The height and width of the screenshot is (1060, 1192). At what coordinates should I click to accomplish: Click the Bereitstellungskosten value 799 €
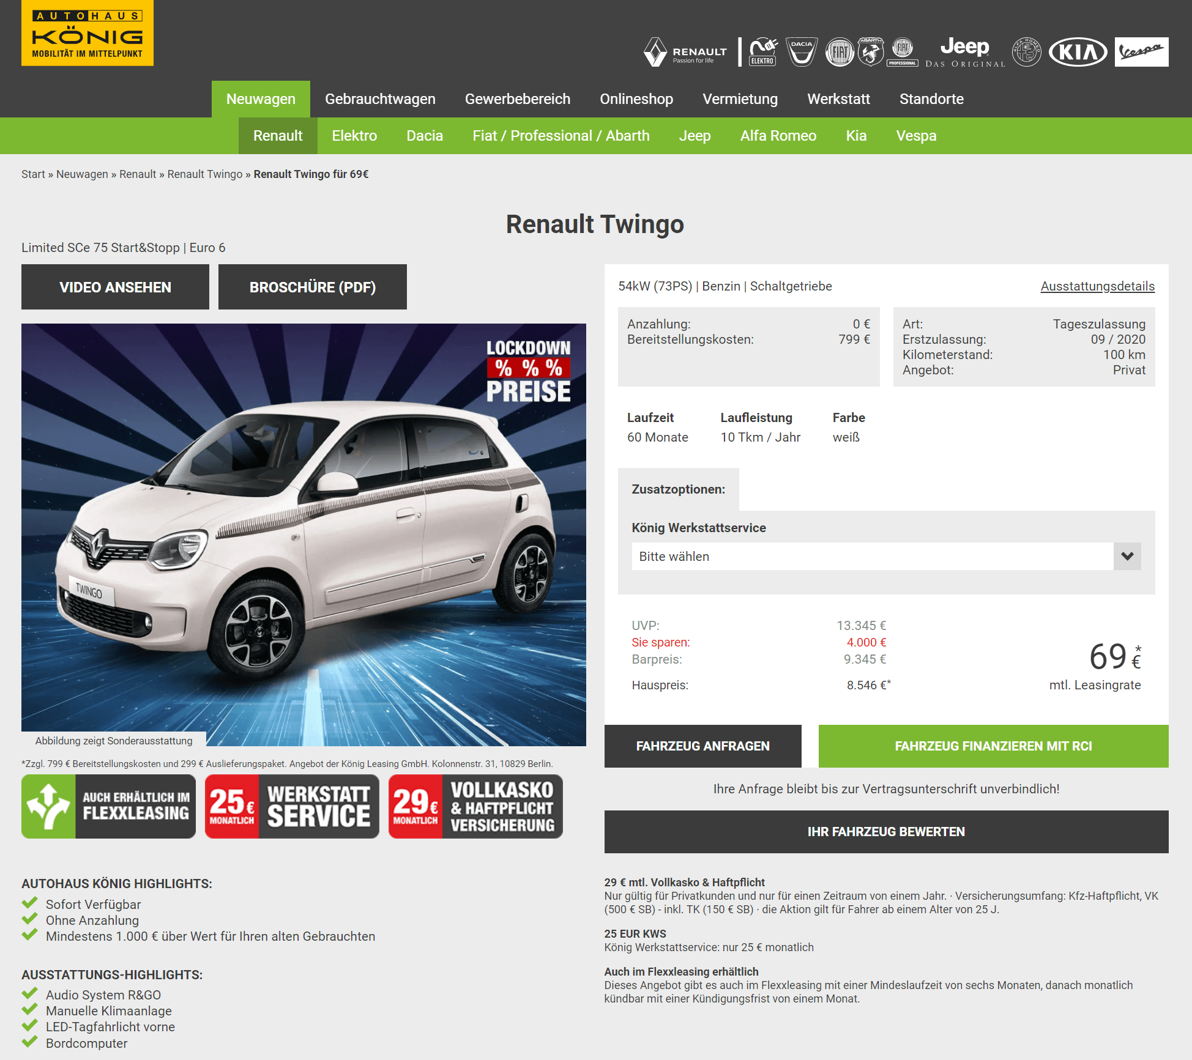(854, 339)
